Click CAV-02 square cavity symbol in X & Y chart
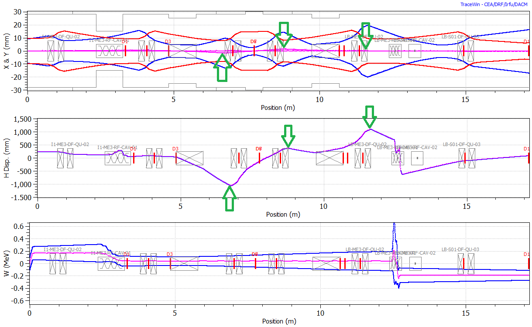 tap(415, 51)
